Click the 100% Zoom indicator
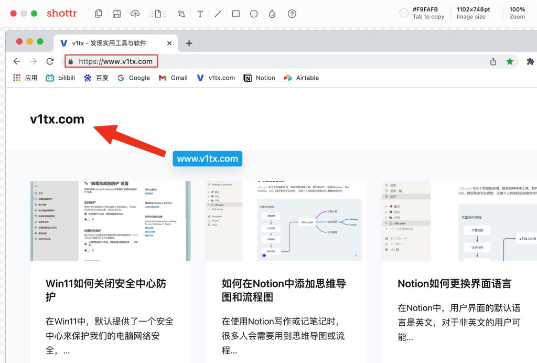The image size is (537, 363). click(517, 13)
